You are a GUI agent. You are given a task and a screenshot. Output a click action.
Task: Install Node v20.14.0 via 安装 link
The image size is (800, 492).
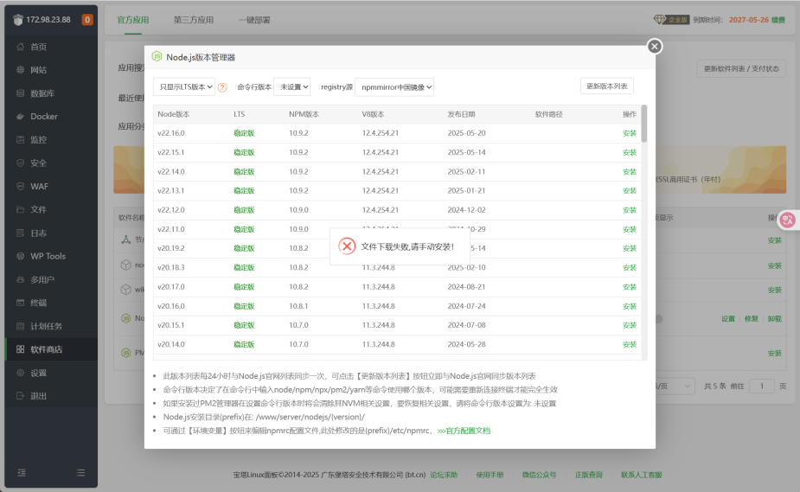(x=630, y=345)
